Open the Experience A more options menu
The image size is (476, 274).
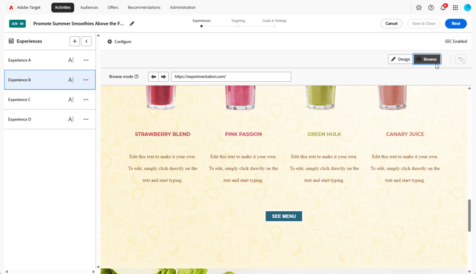[x=86, y=60]
